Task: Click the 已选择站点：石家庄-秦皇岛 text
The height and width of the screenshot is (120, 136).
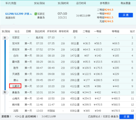Action: [103, 116]
